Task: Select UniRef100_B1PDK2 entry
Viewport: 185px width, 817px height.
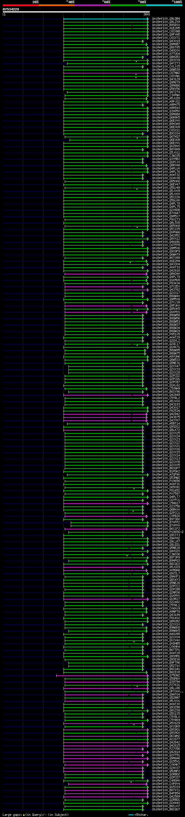Action: pyautogui.click(x=166, y=471)
